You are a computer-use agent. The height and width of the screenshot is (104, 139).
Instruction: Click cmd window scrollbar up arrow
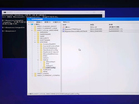coord(103,15)
